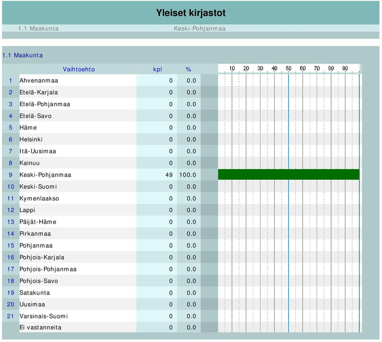Click the 'Yleiset kirjastot' title

191,13
